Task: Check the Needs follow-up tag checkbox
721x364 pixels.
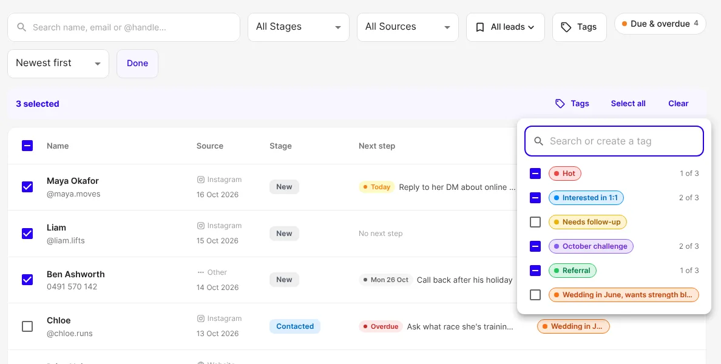Action: click(x=535, y=222)
